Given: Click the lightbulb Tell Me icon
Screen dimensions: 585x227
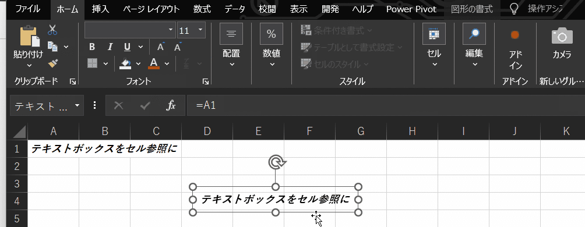Looking at the screenshot, I should tap(514, 9).
